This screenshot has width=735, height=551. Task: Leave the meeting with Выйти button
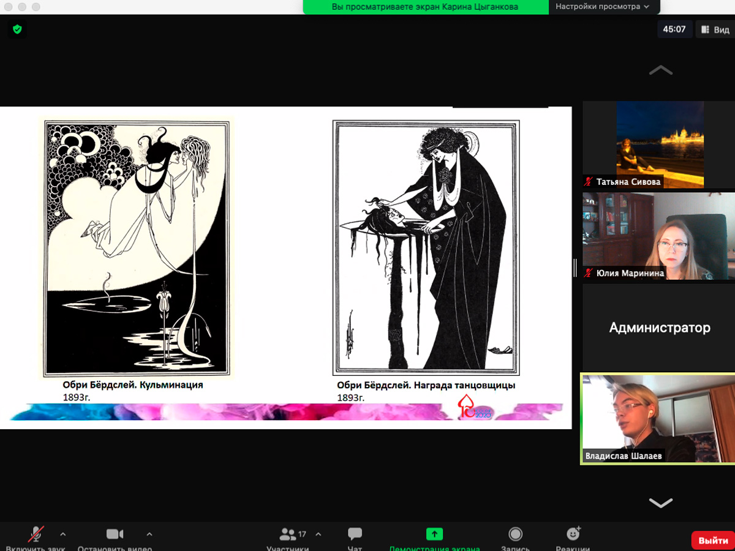coord(713,541)
